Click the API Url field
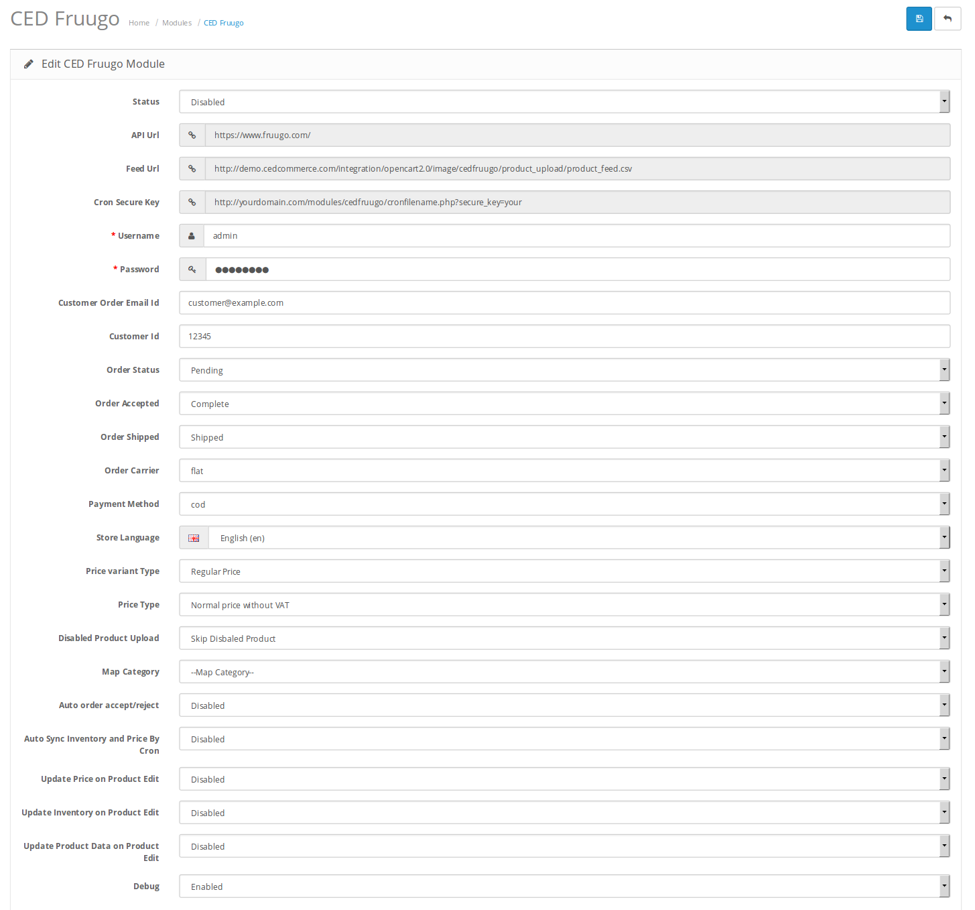The width and height of the screenshot is (975, 910). click(x=578, y=135)
